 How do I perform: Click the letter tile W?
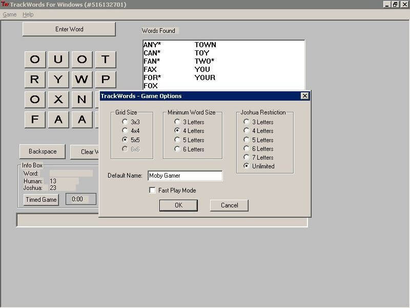[x=82, y=80]
